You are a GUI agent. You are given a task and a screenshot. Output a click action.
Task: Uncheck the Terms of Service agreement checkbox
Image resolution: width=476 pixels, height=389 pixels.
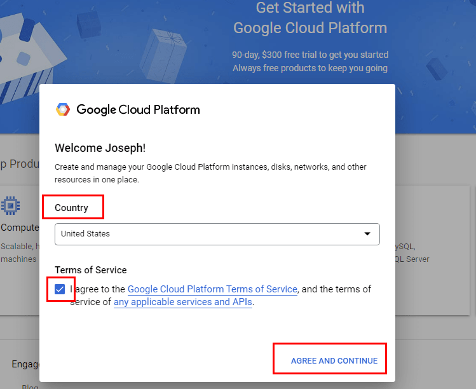60,289
